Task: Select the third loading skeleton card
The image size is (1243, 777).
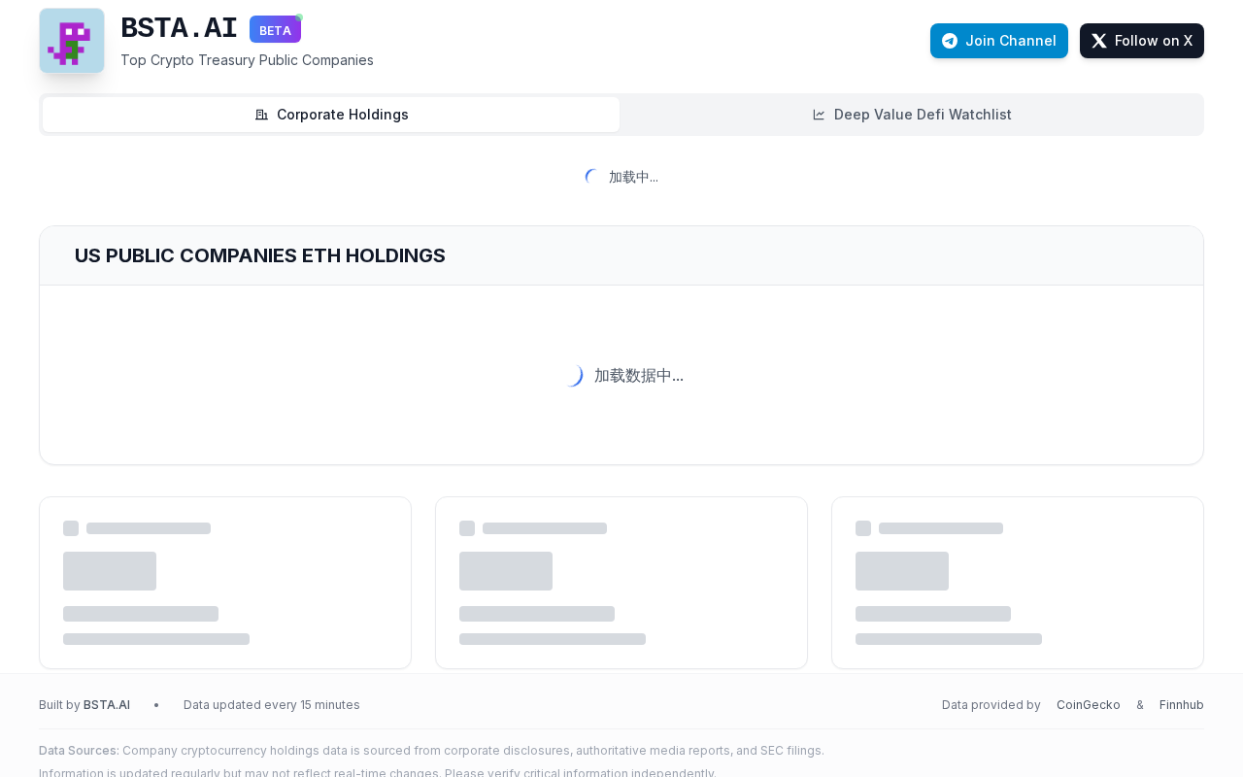Action: 1018,583
